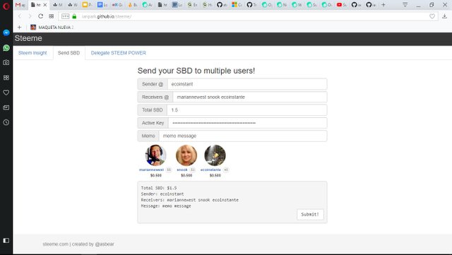Go back to the previous page
This screenshot has height=255, width=452.
tap(20, 16)
